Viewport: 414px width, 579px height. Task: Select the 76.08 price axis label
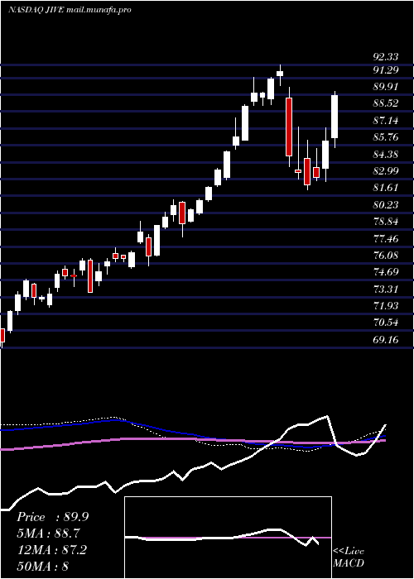[386, 256]
